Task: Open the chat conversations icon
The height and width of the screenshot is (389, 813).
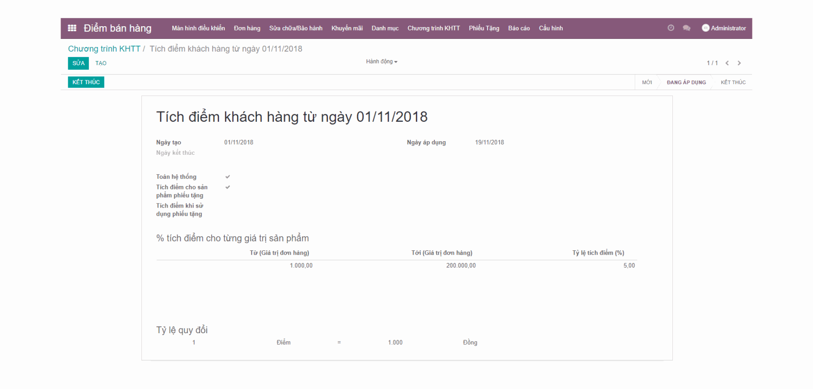Action: pos(686,28)
